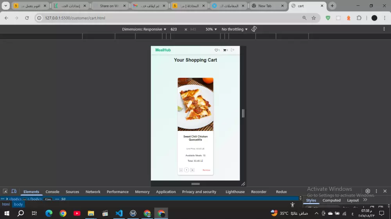Open the Sources tab

[72, 192]
